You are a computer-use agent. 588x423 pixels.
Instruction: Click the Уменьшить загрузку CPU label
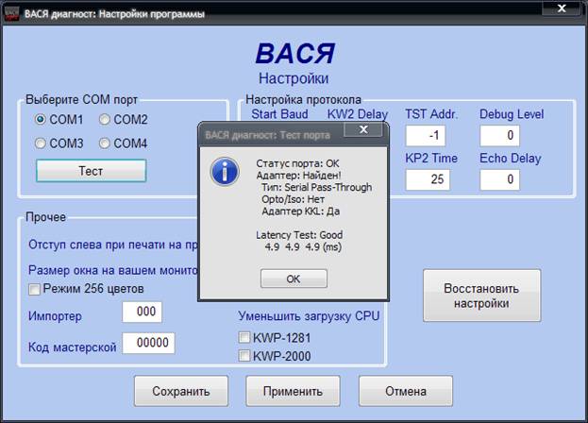(x=309, y=316)
